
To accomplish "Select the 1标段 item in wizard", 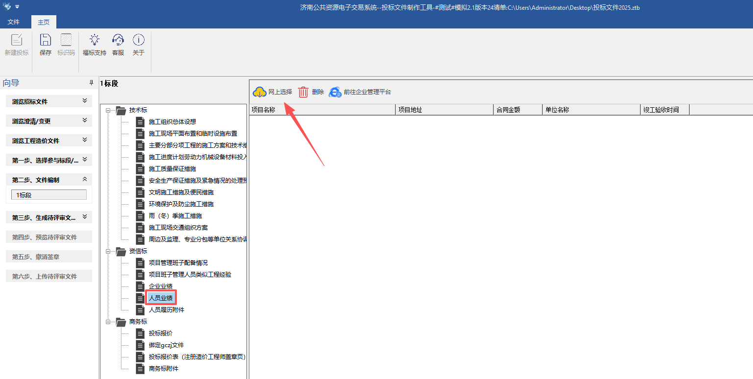I will pyautogui.click(x=49, y=195).
